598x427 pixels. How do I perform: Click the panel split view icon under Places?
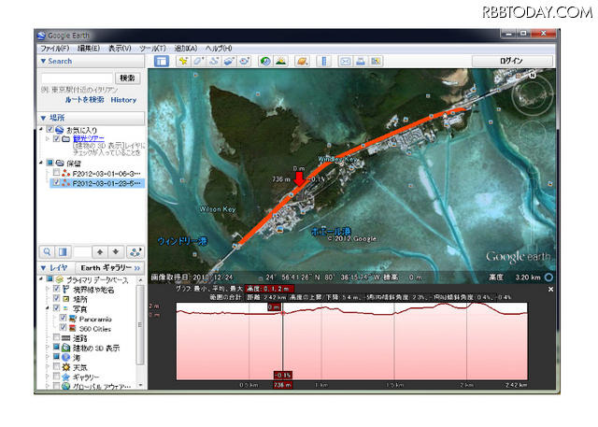click(63, 252)
